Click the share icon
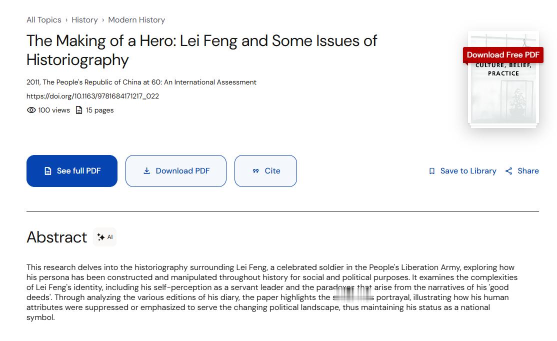The image size is (557, 341). click(508, 171)
